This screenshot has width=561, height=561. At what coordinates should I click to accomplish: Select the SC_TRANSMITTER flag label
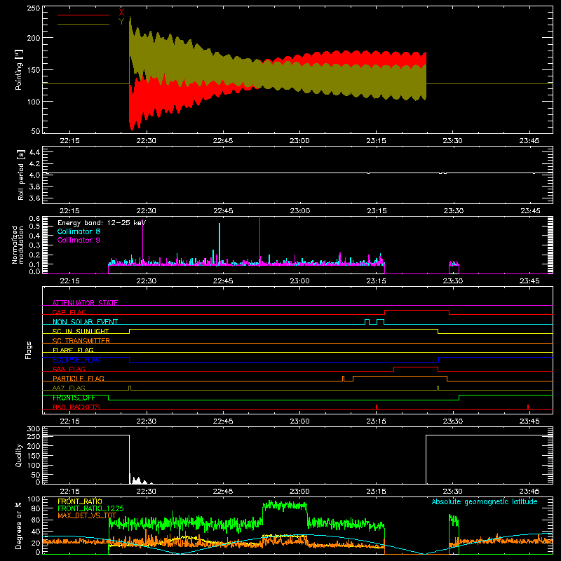(81, 340)
